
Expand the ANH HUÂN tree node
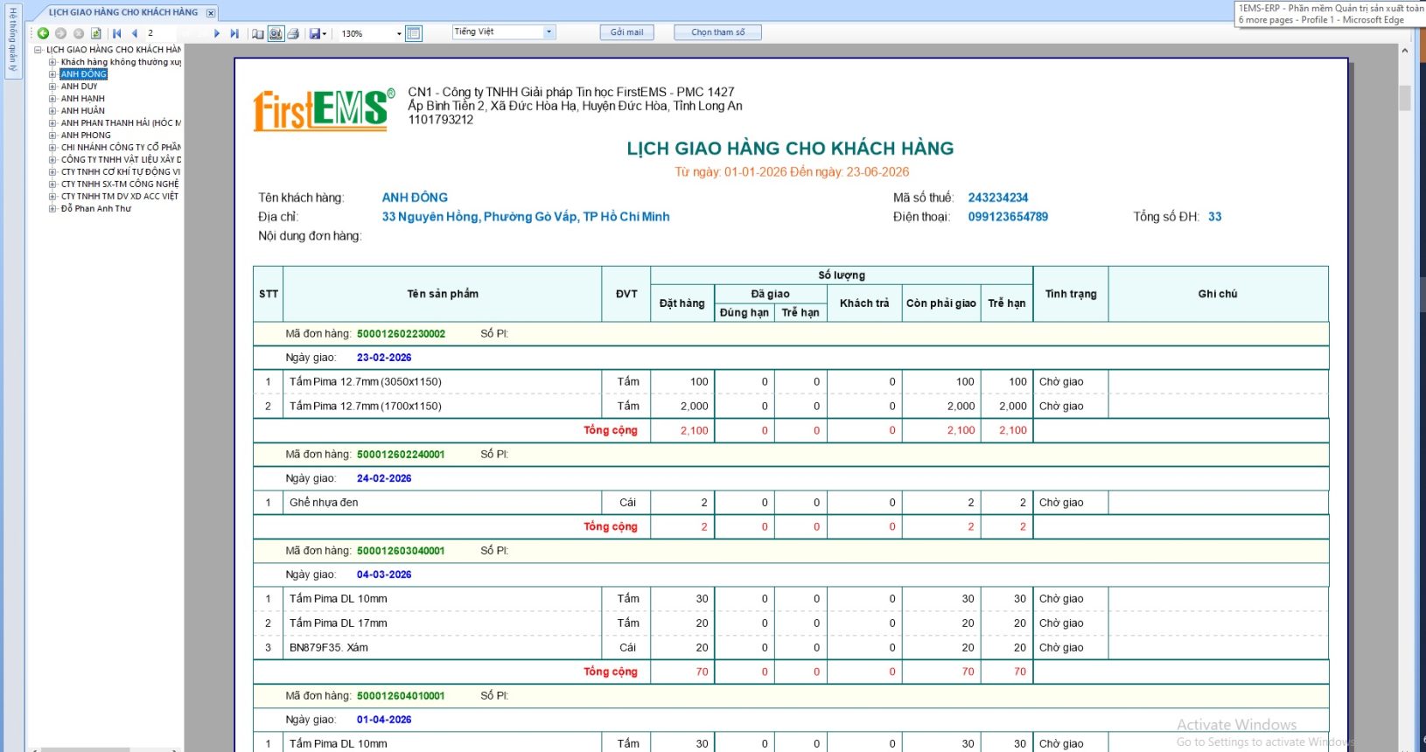tap(52, 111)
